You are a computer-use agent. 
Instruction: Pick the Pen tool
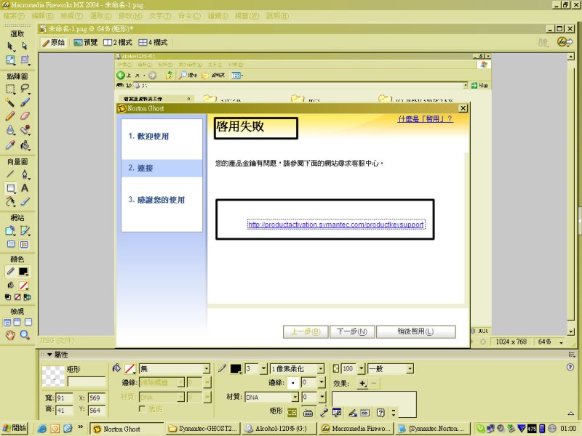pos(25,174)
